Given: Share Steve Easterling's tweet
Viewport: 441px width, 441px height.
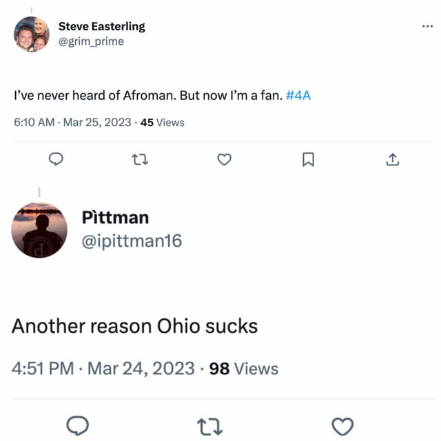Looking at the screenshot, I should [x=392, y=160].
